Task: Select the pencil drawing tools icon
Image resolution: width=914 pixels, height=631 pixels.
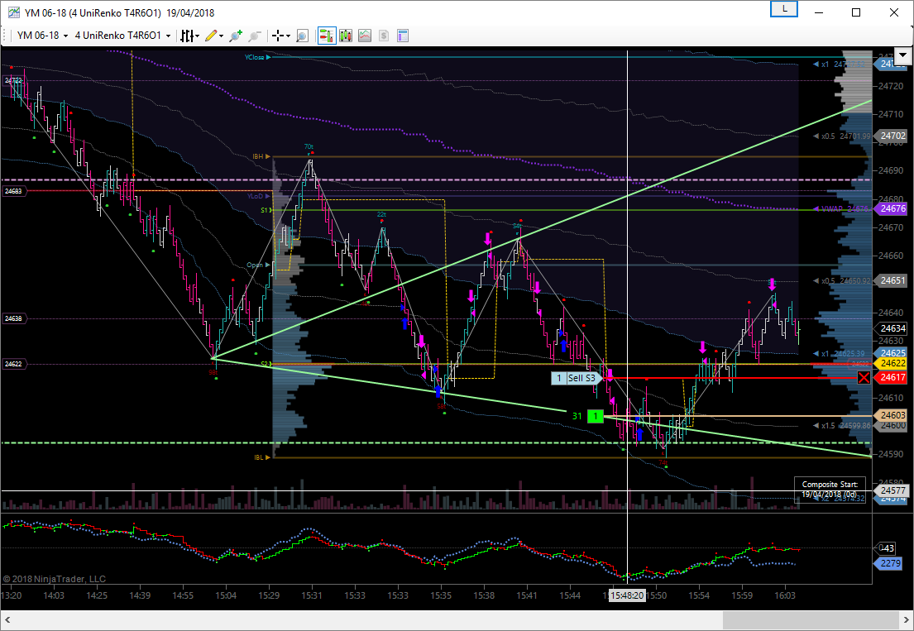Action: [x=210, y=36]
